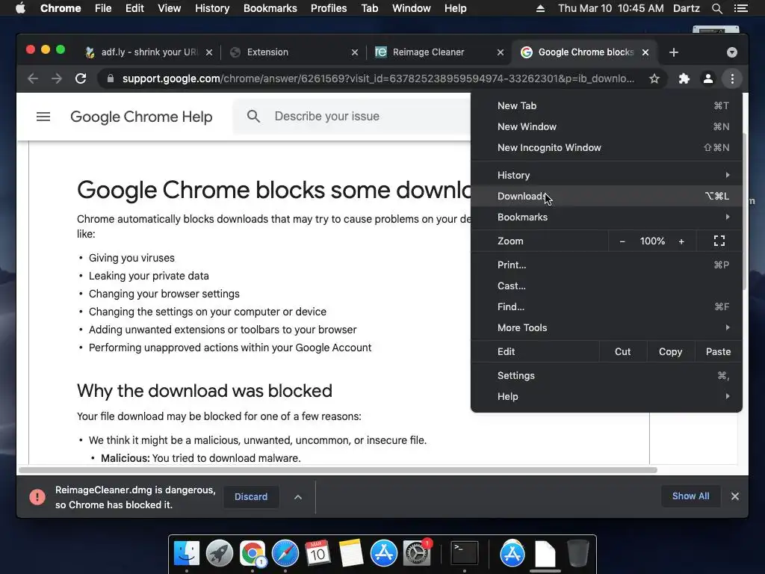Open the App Store icon in the Dock
The width and height of the screenshot is (765, 574).
pos(383,554)
